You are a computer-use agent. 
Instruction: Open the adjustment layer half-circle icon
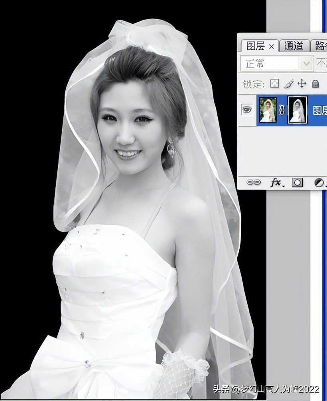(318, 183)
